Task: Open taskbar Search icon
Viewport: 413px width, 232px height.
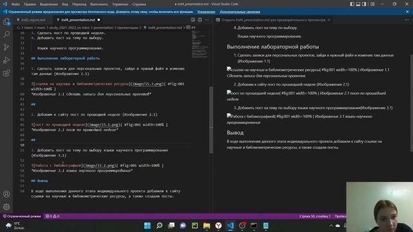Action: pos(159,226)
